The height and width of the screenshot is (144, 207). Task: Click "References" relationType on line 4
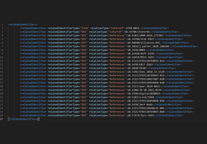click(x=117, y=36)
